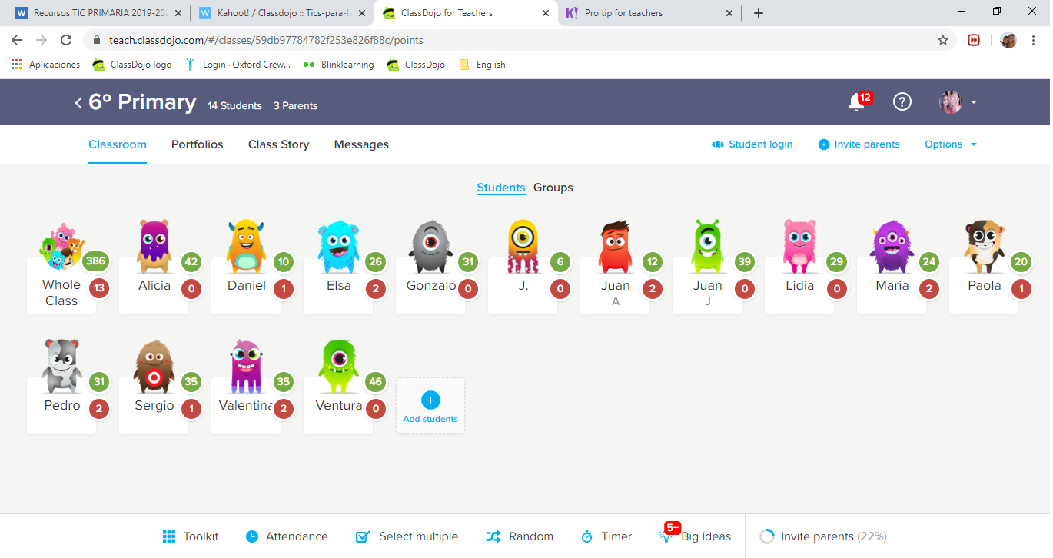Open the Toolkit from the bottom bar
1053x558 pixels.
[x=191, y=536]
